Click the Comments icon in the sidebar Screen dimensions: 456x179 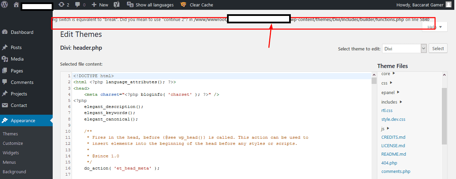pos(5,82)
